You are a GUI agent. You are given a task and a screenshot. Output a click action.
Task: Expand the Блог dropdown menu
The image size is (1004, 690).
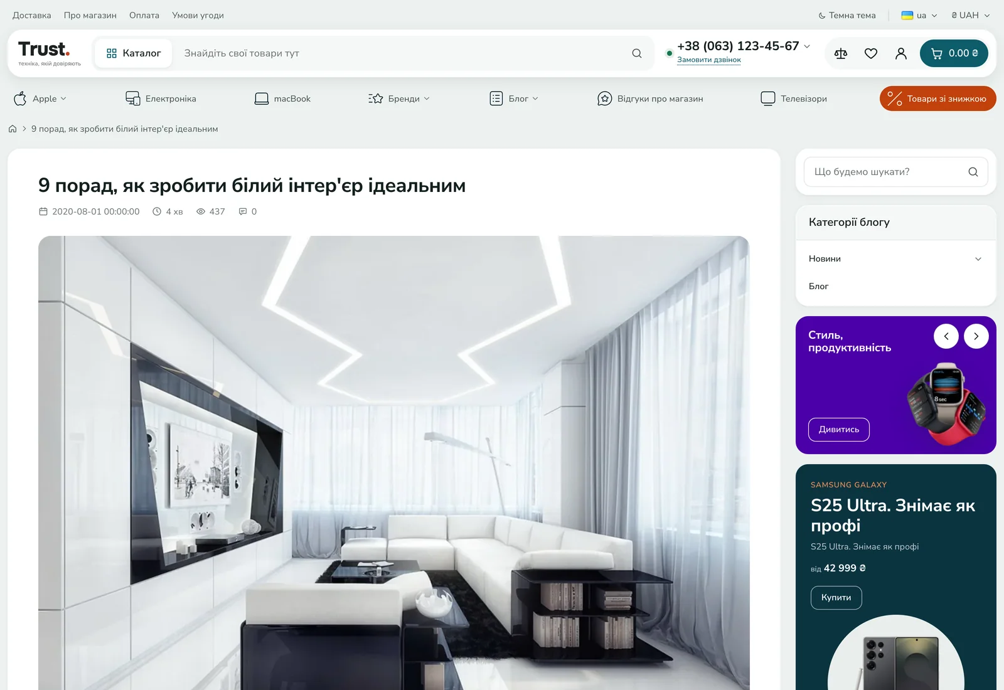coord(514,98)
